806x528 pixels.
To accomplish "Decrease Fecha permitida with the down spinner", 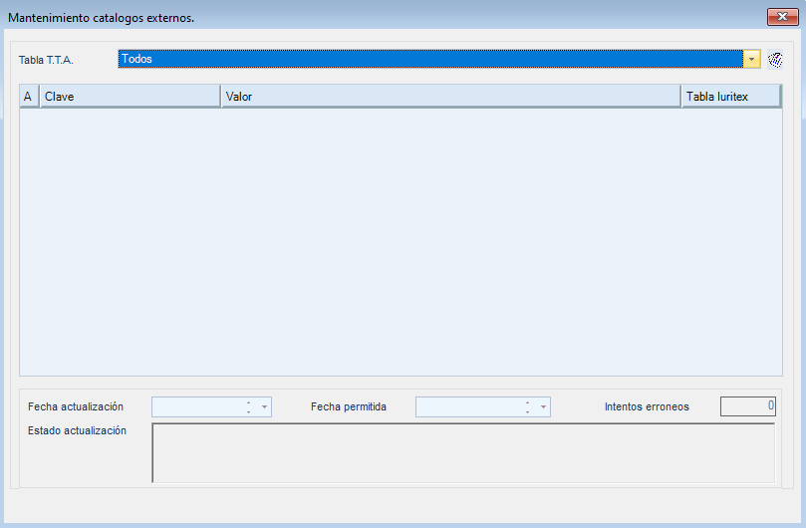I will pyautogui.click(x=527, y=411).
